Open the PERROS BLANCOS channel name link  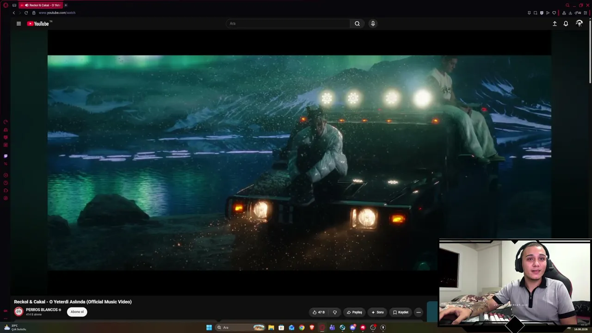click(42, 310)
